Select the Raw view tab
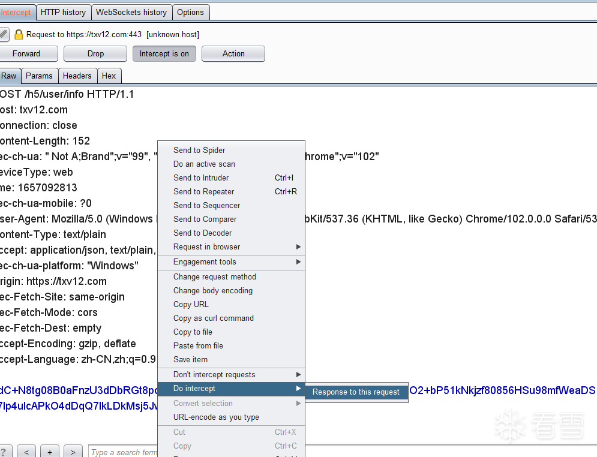The image size is (597, 457). [x=9, y=76]
